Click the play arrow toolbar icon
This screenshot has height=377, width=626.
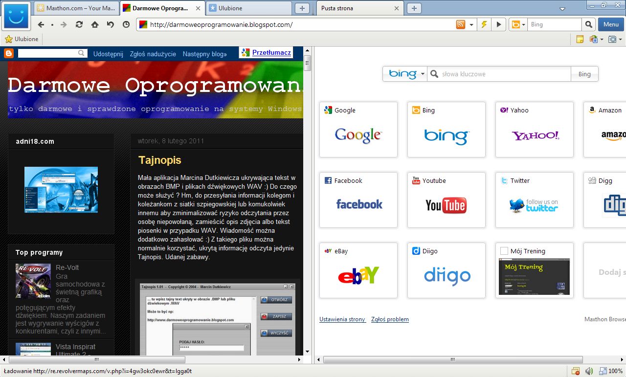coord(499,24)
